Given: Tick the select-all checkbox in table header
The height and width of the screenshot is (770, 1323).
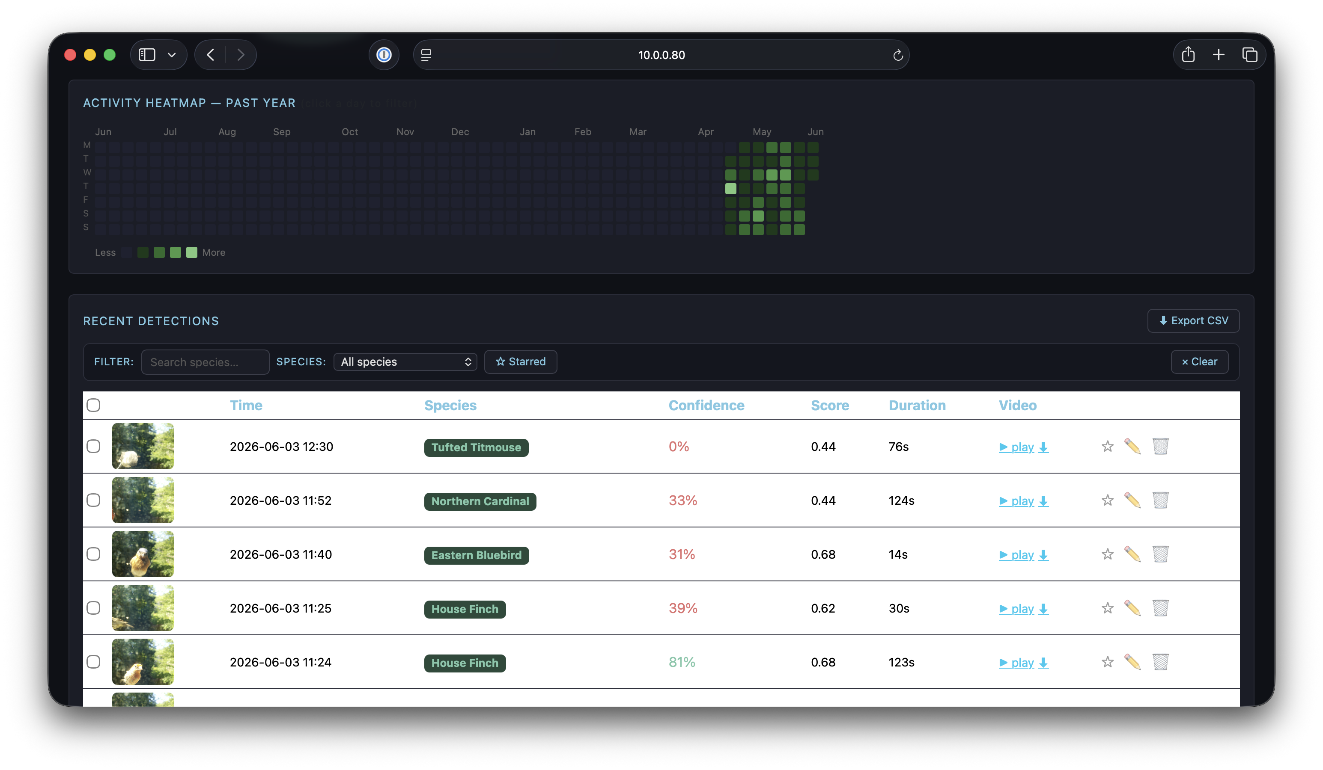Looking at the screenshot, I should coord(93,405).
